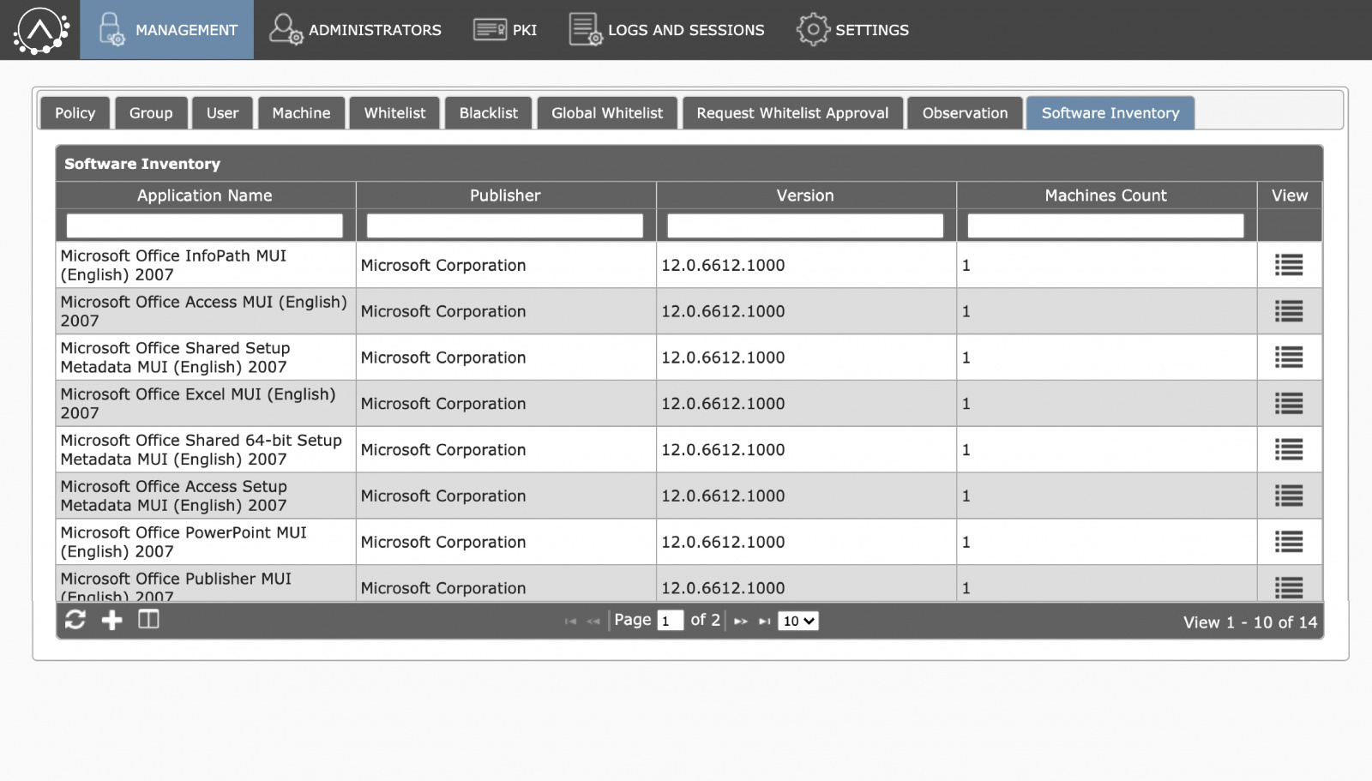Screen dimensions: 1372x781
Task: Go to next page of results
Action: click(741, 622)
